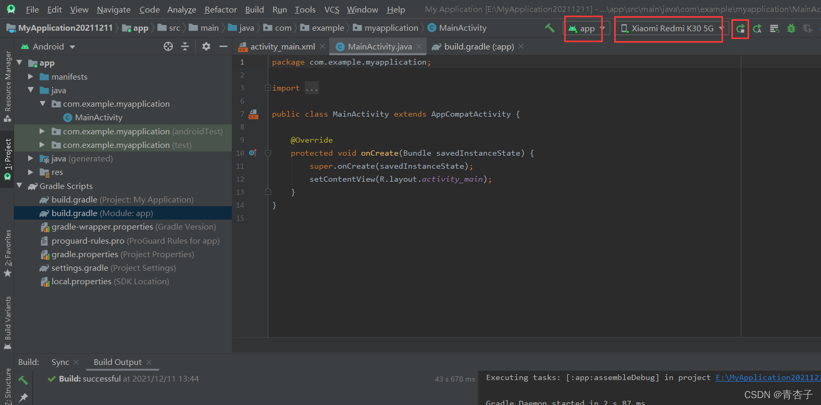Fold the onCreate method on line 10
Screen dimensions: 821x405
268,153
